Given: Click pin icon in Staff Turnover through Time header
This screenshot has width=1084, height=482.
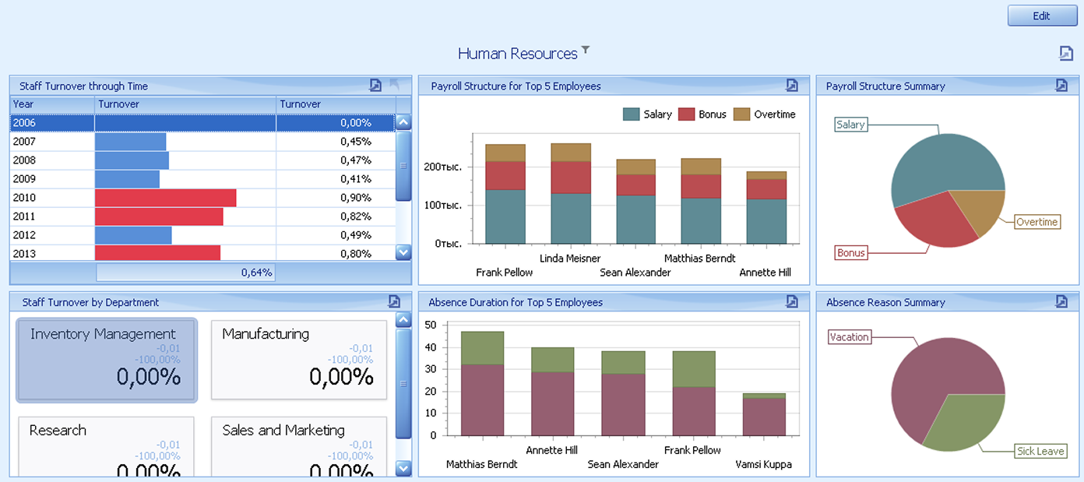Looking at the screenshot, I should tap(395, 85).
